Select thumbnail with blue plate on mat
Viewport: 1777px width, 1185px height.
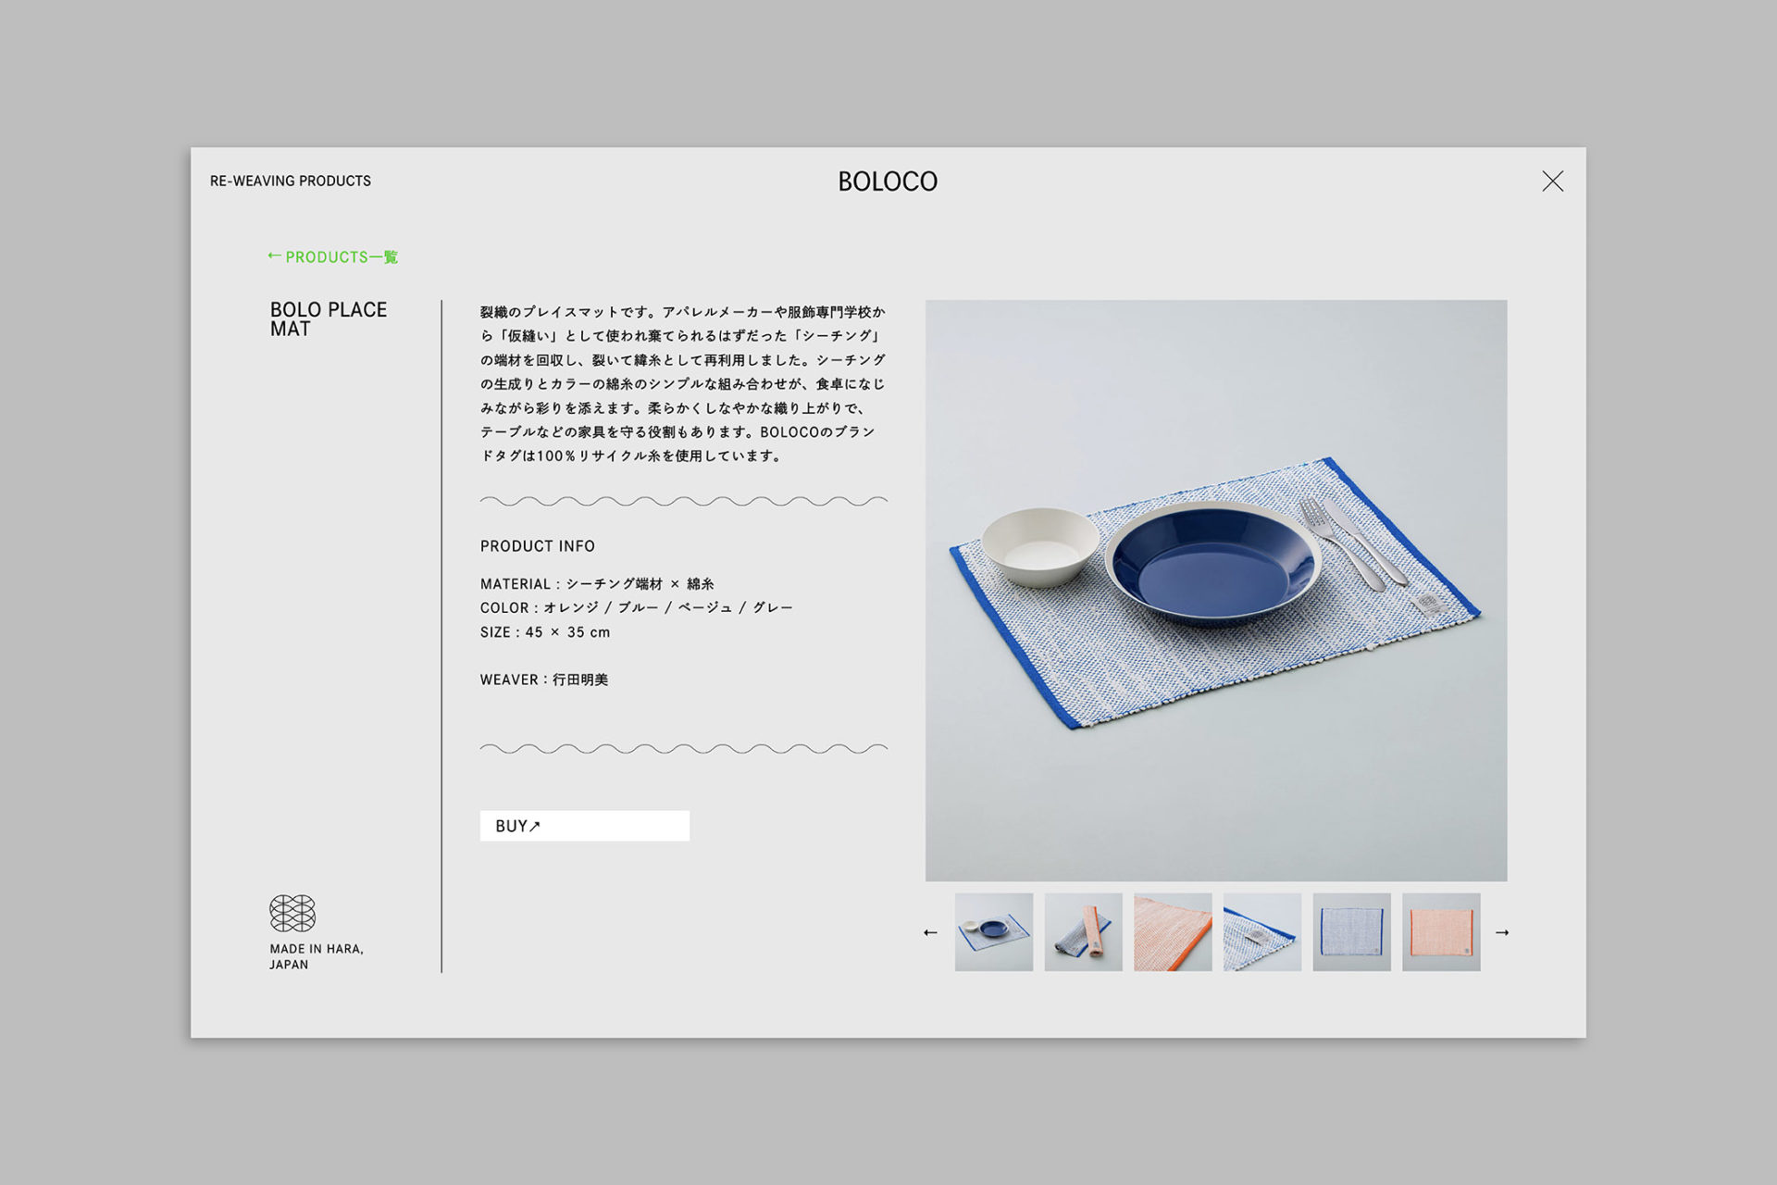[x=993, y=932]
